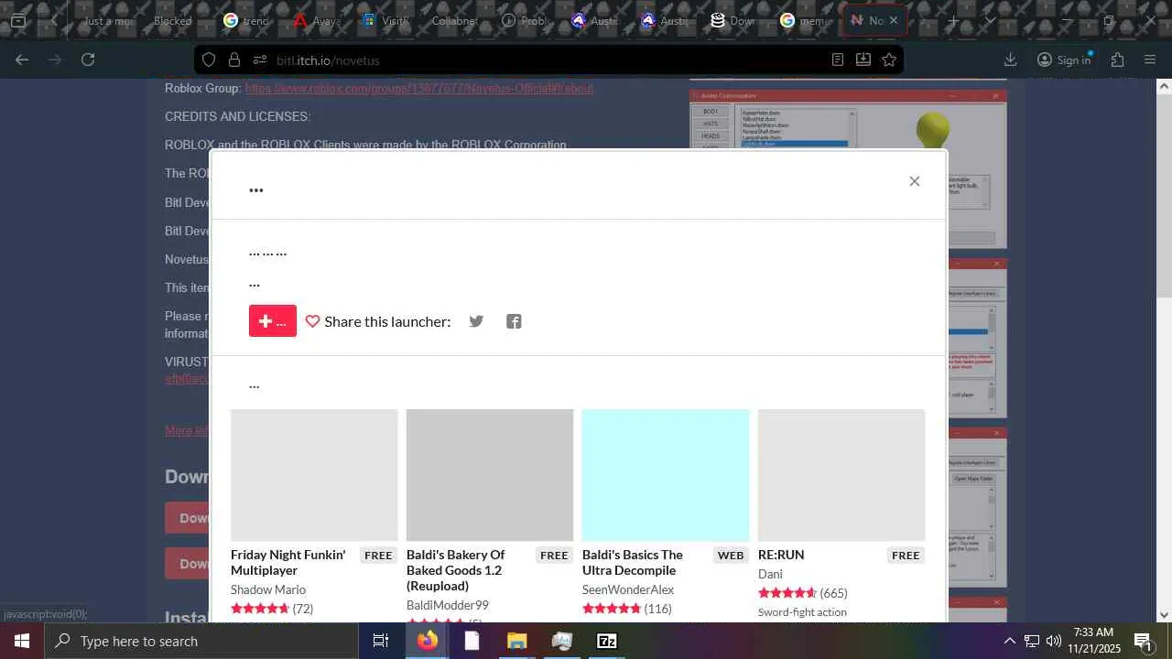Open tracking protection shield in address bar
The width and height of the screenshot is (1172, 659).
209,59
